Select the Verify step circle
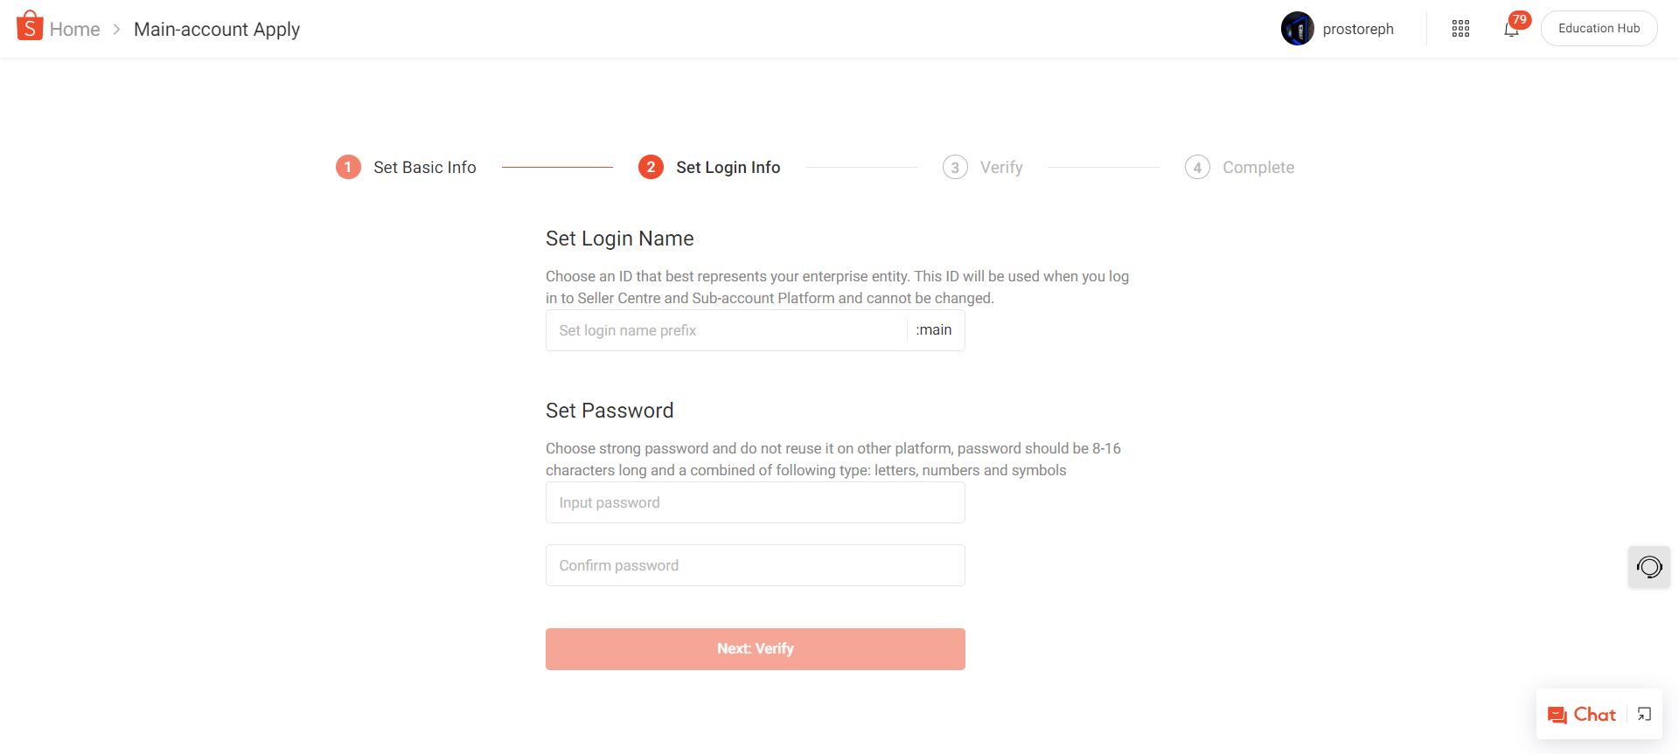1679x754 pixels. (x=955, y=166)
